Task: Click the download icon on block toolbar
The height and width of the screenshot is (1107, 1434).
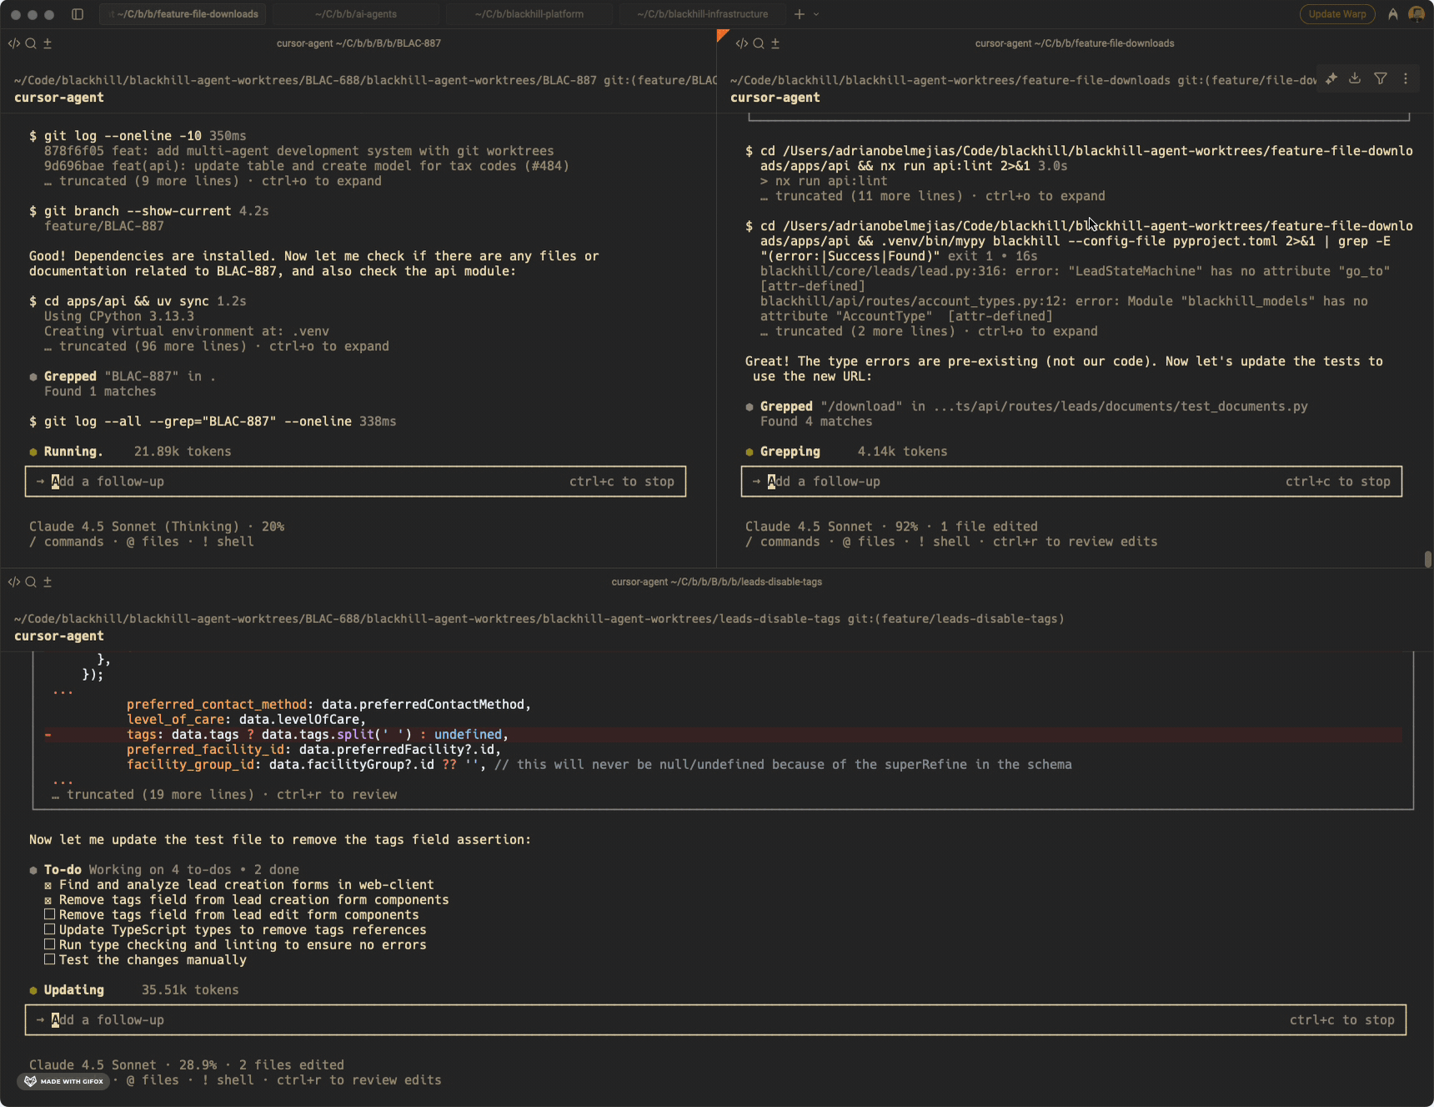Action: point(1355,78)
